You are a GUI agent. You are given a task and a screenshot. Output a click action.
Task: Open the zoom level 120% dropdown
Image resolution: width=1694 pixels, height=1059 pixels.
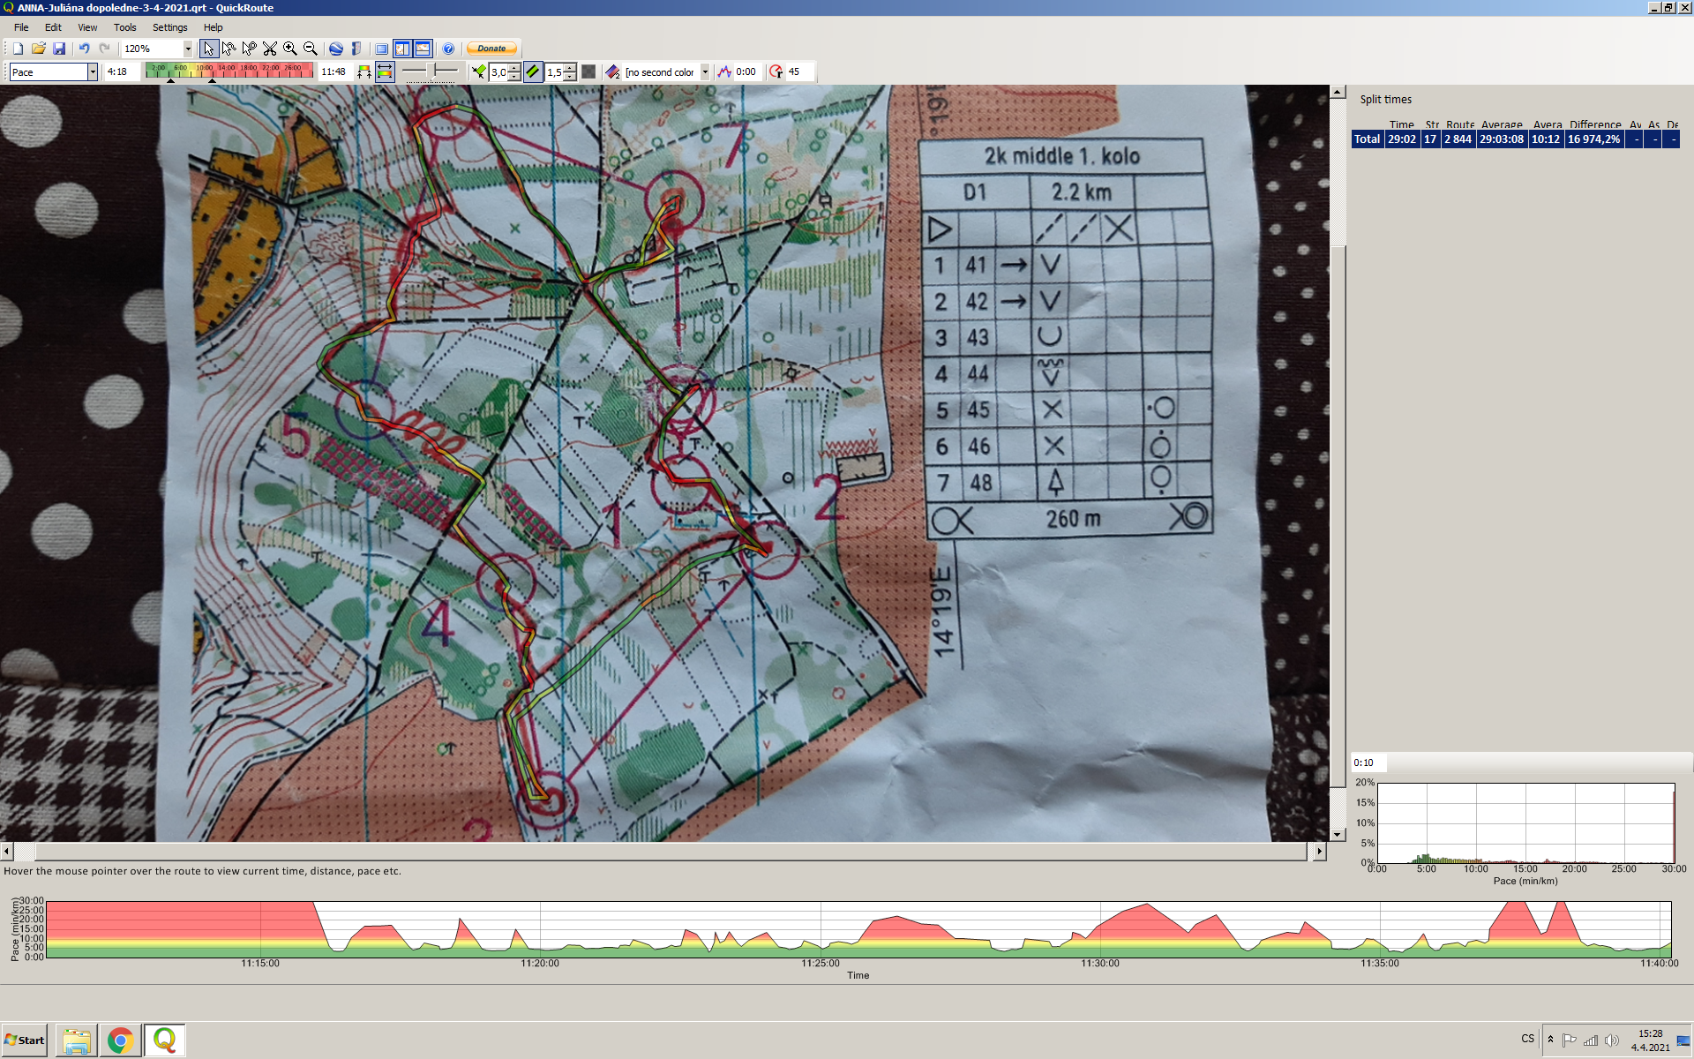pos(187,49)
